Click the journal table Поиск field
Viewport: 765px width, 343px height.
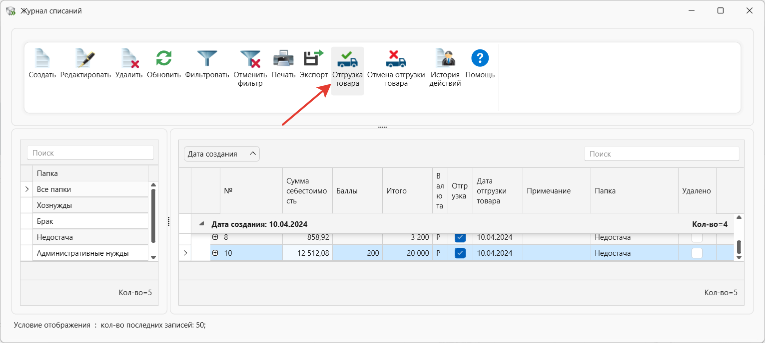(x=662, y=154)
